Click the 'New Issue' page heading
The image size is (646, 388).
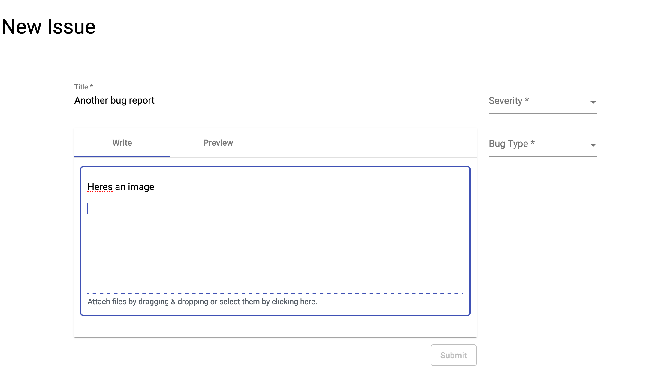click(49, 27)
